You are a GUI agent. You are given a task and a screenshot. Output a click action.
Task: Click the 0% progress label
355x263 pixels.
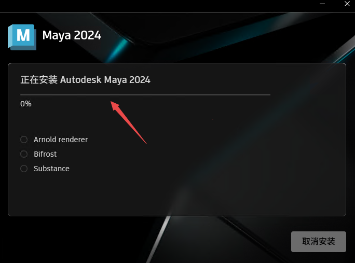click(x=26, y=104)
